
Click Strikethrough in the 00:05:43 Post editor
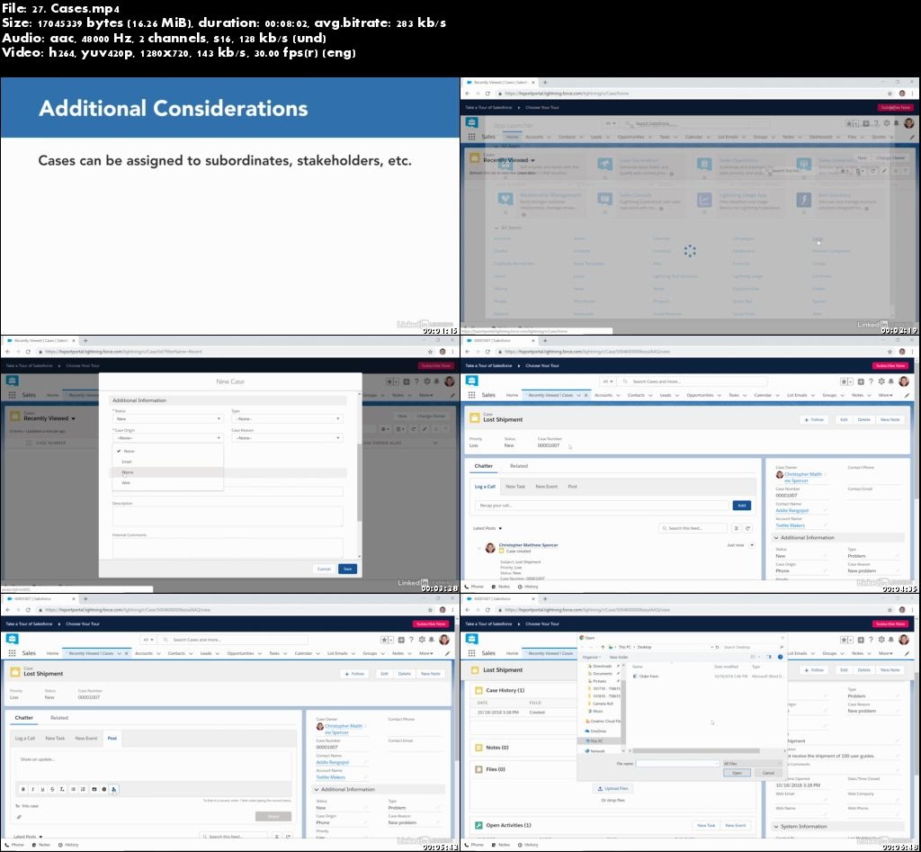pyautogui.click(x=52, y=789)
